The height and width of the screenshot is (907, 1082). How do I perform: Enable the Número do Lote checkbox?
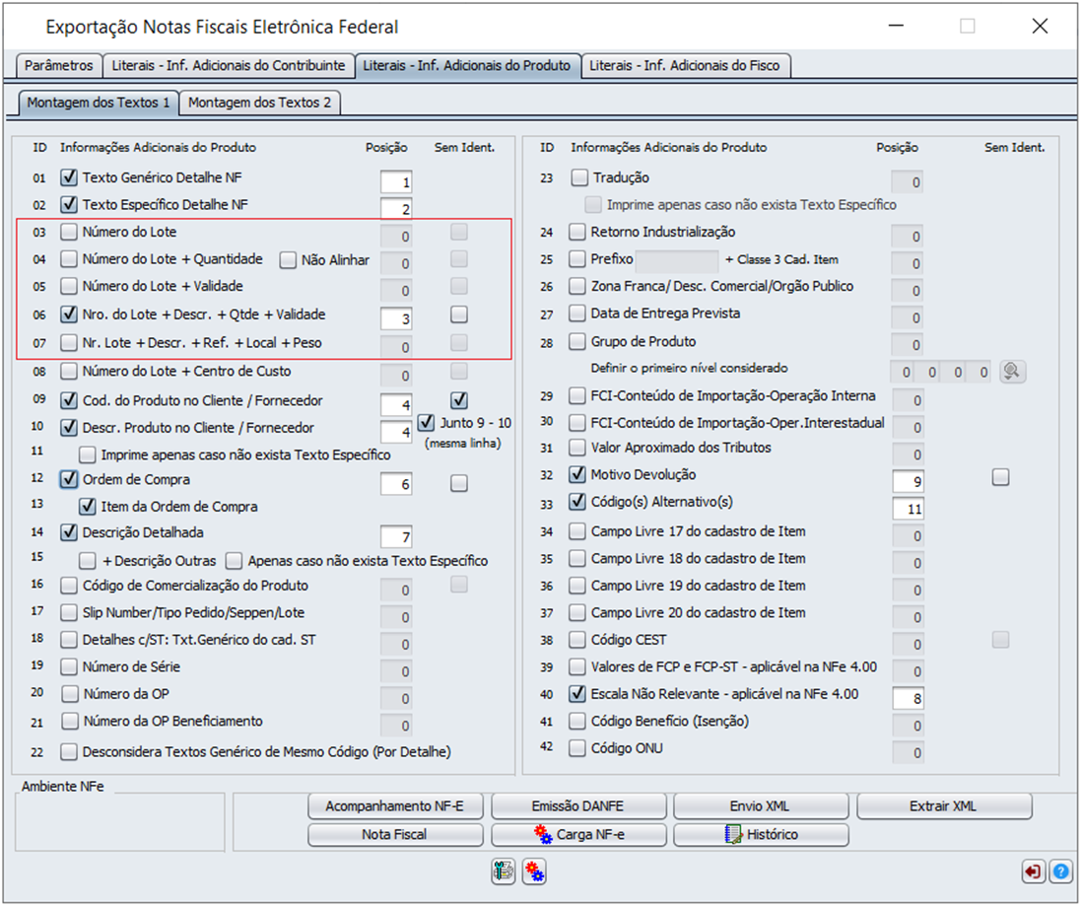coord(69,233)
